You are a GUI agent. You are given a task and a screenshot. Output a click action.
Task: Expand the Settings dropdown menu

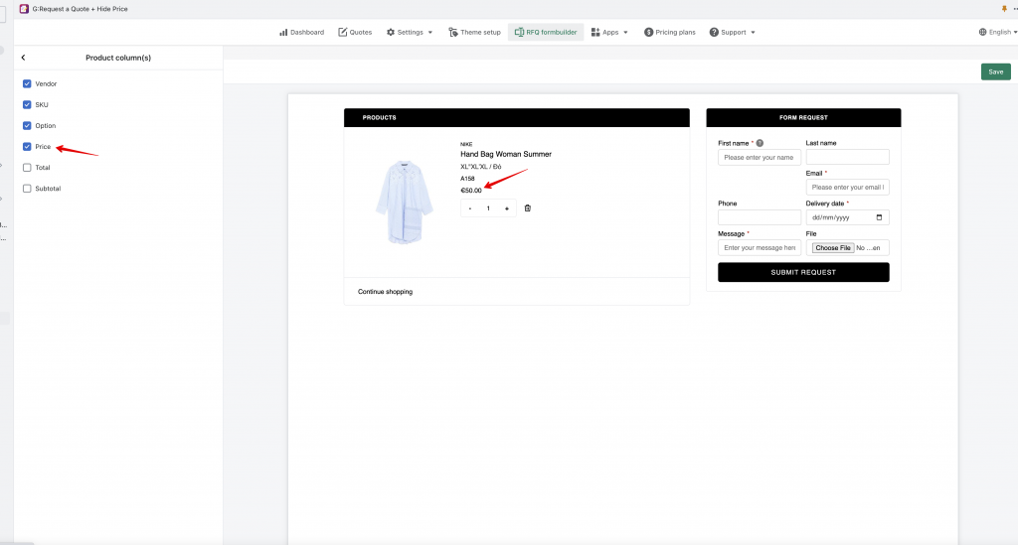410,33
